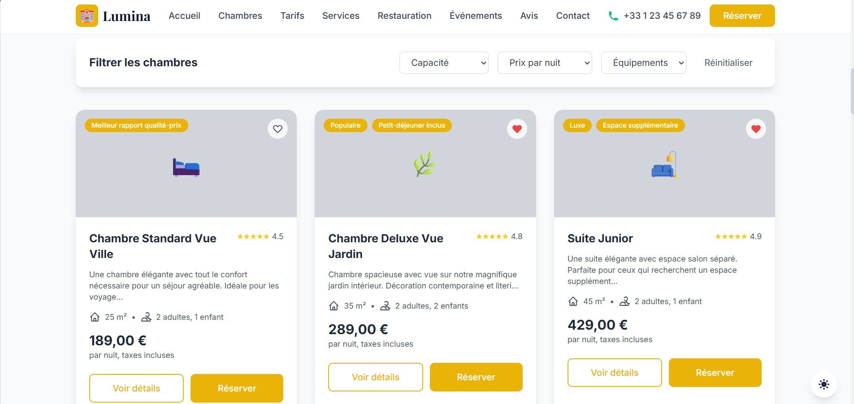Click Réinitialiser to reset the filters
The height and width of the screenshot is (404, 854).
[x=728, y=63]
